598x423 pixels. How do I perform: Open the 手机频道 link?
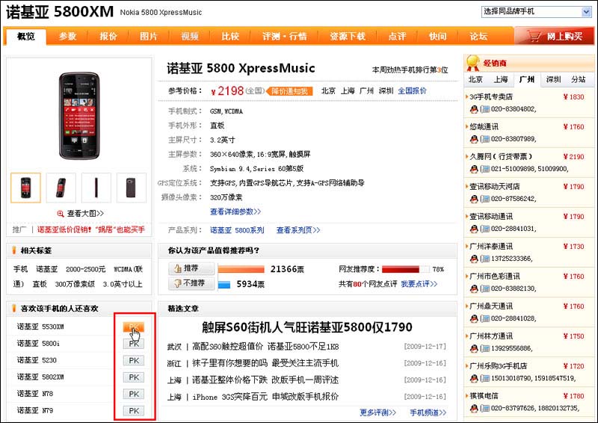point(428,413)
